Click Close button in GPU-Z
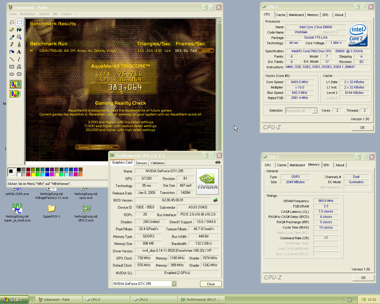 [211, 284]
